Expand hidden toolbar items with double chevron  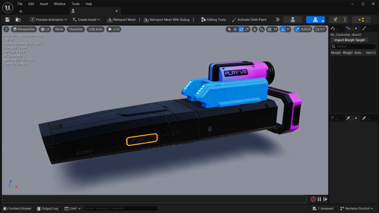pos(277,20)
